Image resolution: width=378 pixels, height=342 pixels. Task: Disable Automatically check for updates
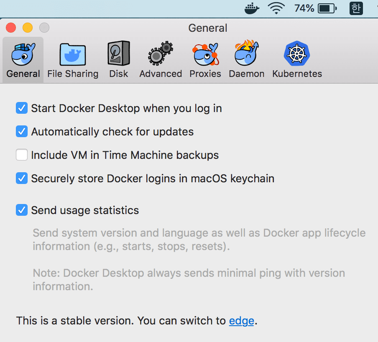[x=21, y=131]
